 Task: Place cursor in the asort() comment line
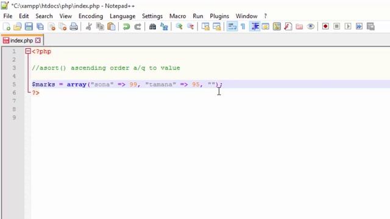pos(106,68)
